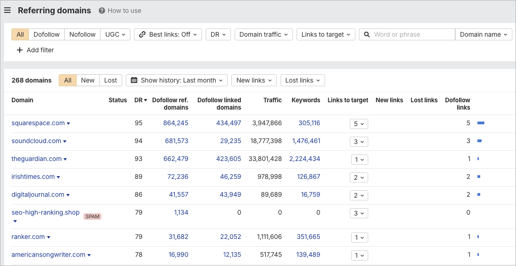Click seo-high-ranking.shop ref. domains 1,134
This screenshot has height=266, width=516.
181,212
